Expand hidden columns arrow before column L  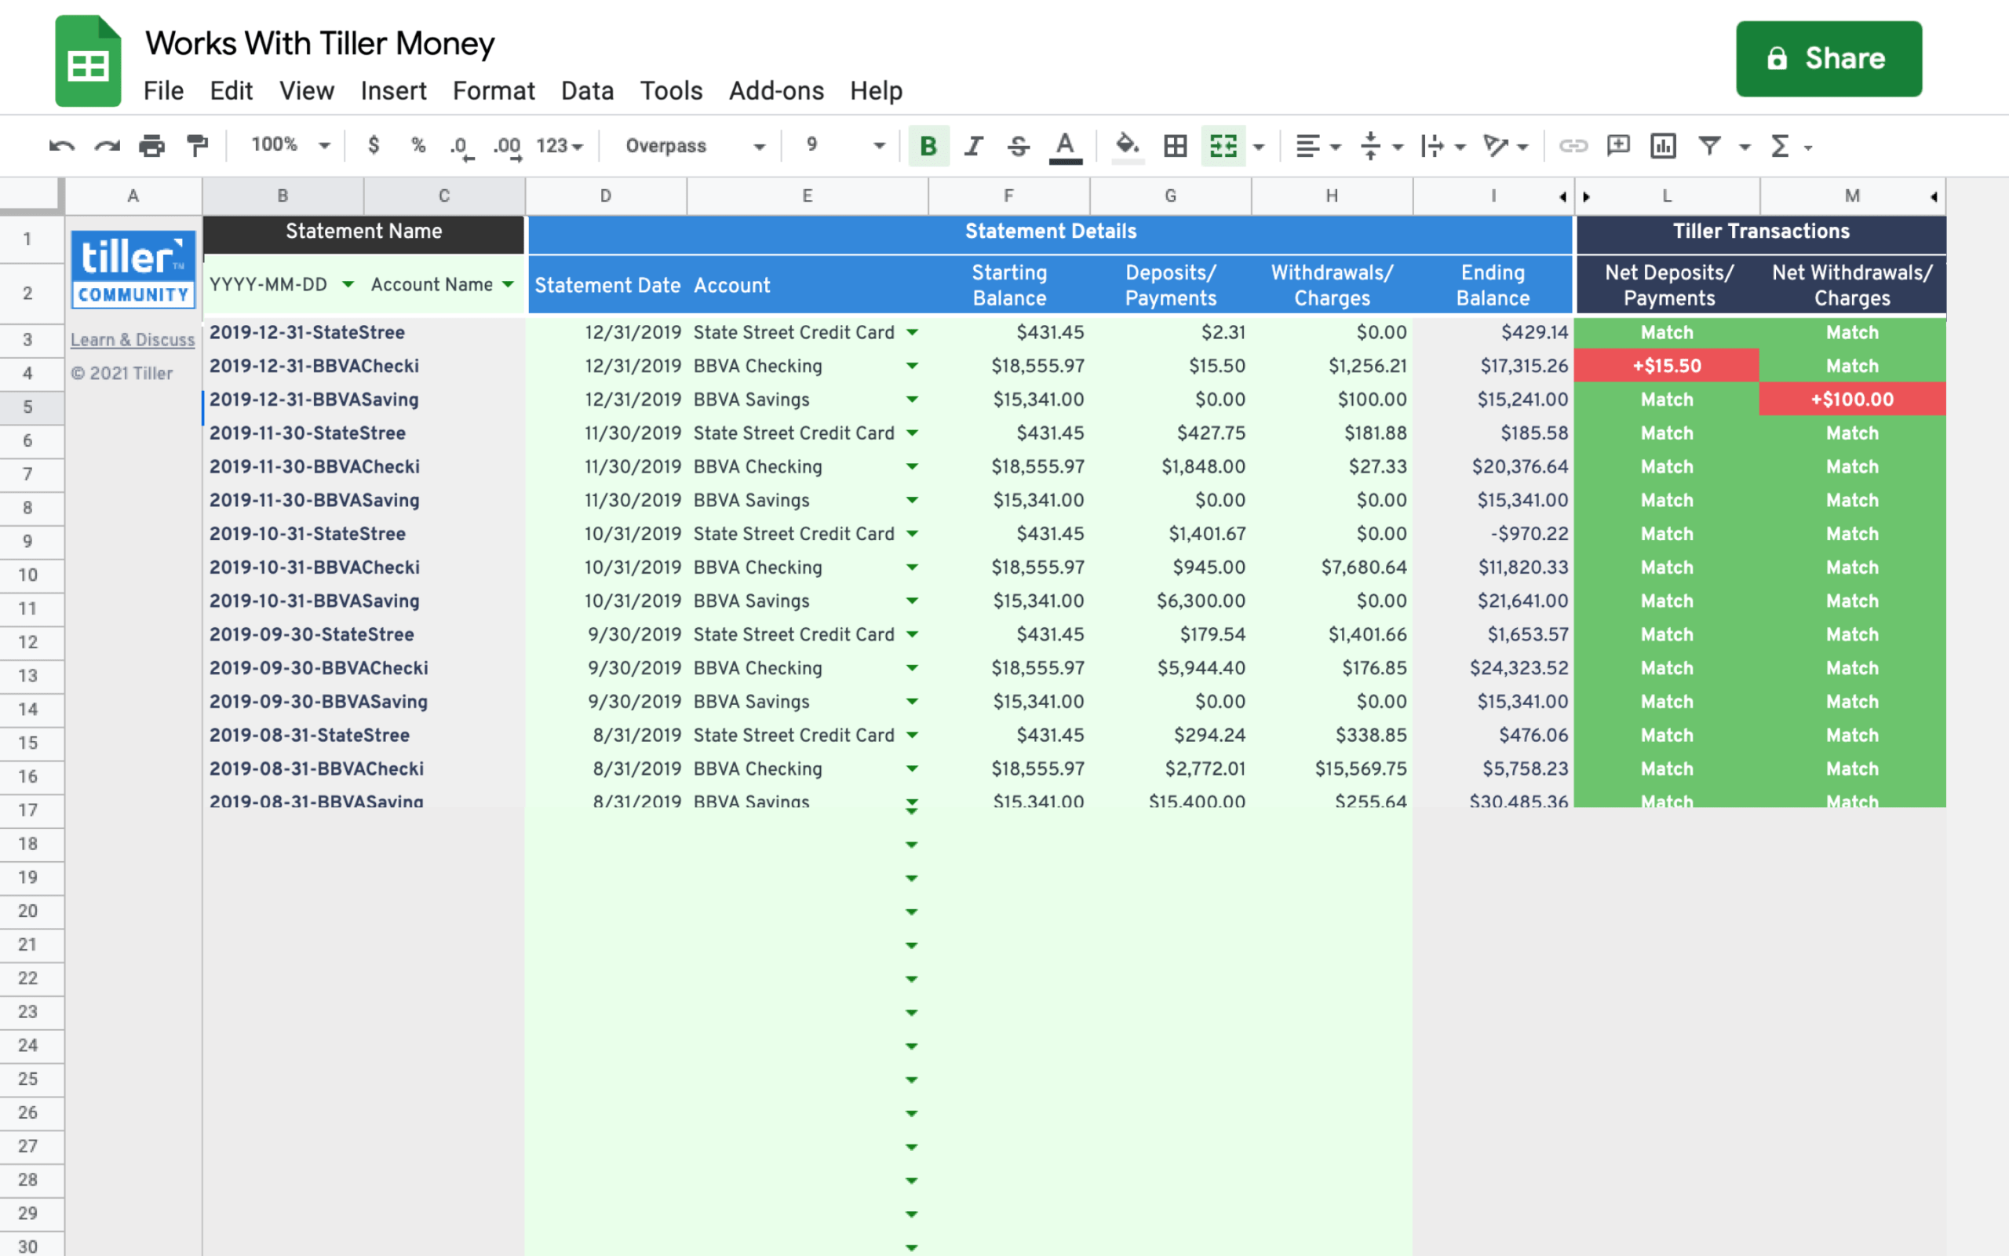click(1587, 197)
